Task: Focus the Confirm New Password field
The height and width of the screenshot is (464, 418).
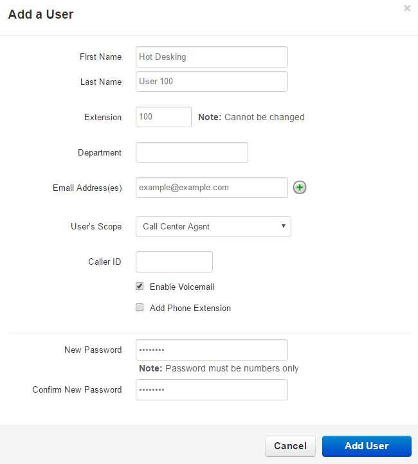Action: point(212,390)
